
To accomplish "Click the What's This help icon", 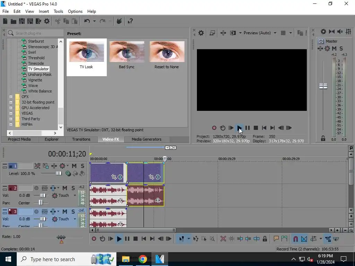I will 130,21.
